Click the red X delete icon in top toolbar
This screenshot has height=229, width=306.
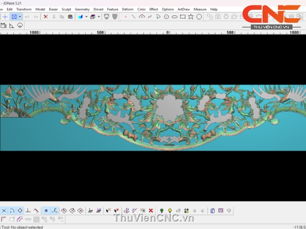[x=45, y=17]
